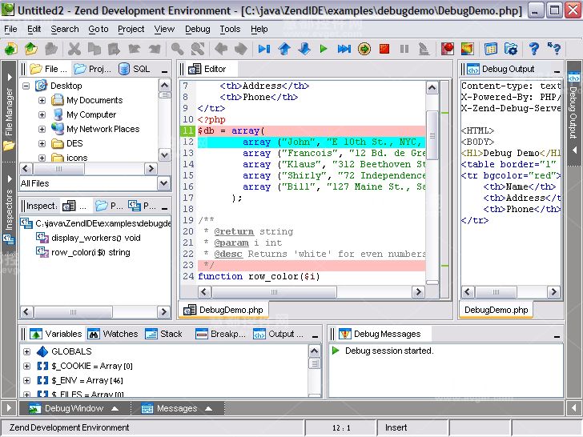Click the red Stop Debug icon
583x437 pixels.
(x=384, y=49)
